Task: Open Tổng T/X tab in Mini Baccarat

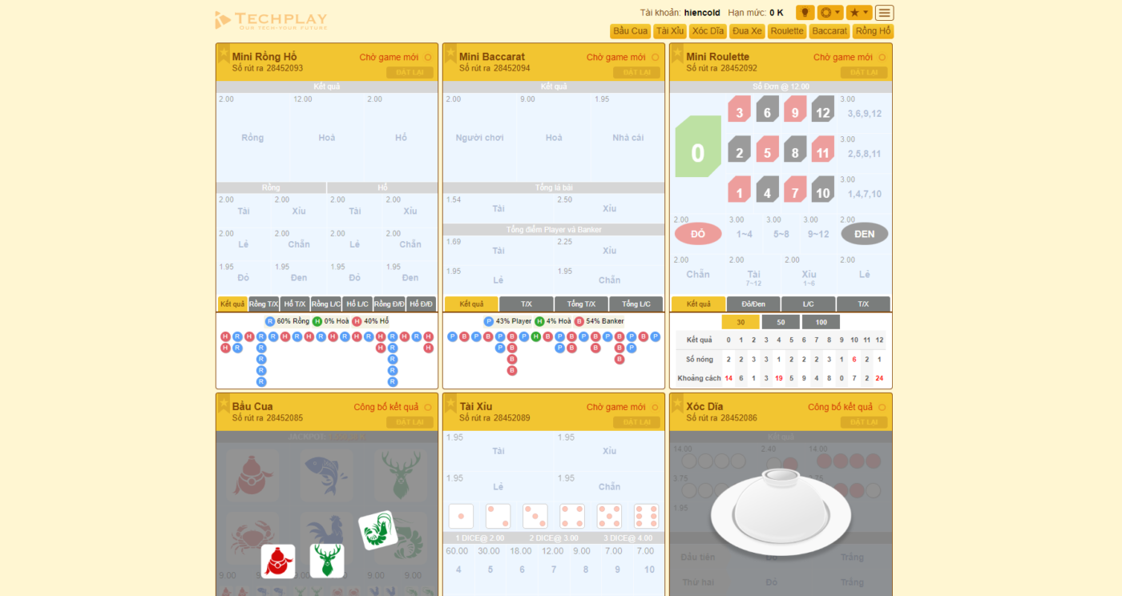Action: click(x=581, y=304)
